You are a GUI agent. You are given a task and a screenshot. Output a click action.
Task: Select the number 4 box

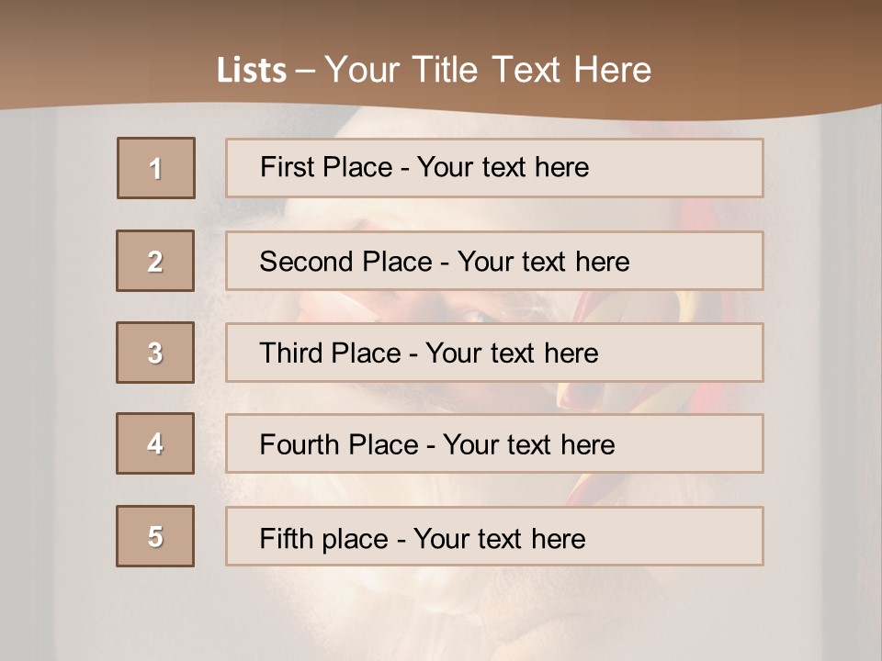(x=155, y=443)
